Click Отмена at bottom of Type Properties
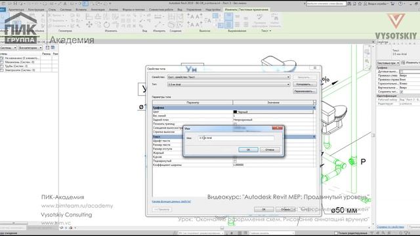The width and height of the screenshot is (420, 236). point(285,209)
